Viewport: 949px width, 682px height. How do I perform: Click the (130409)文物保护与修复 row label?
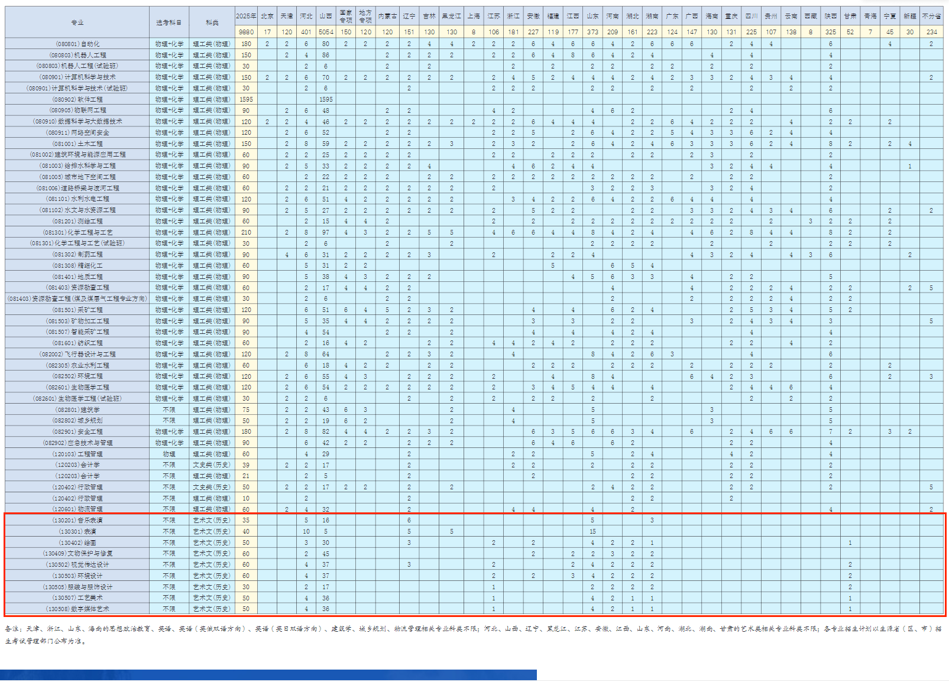click(77, 554)
